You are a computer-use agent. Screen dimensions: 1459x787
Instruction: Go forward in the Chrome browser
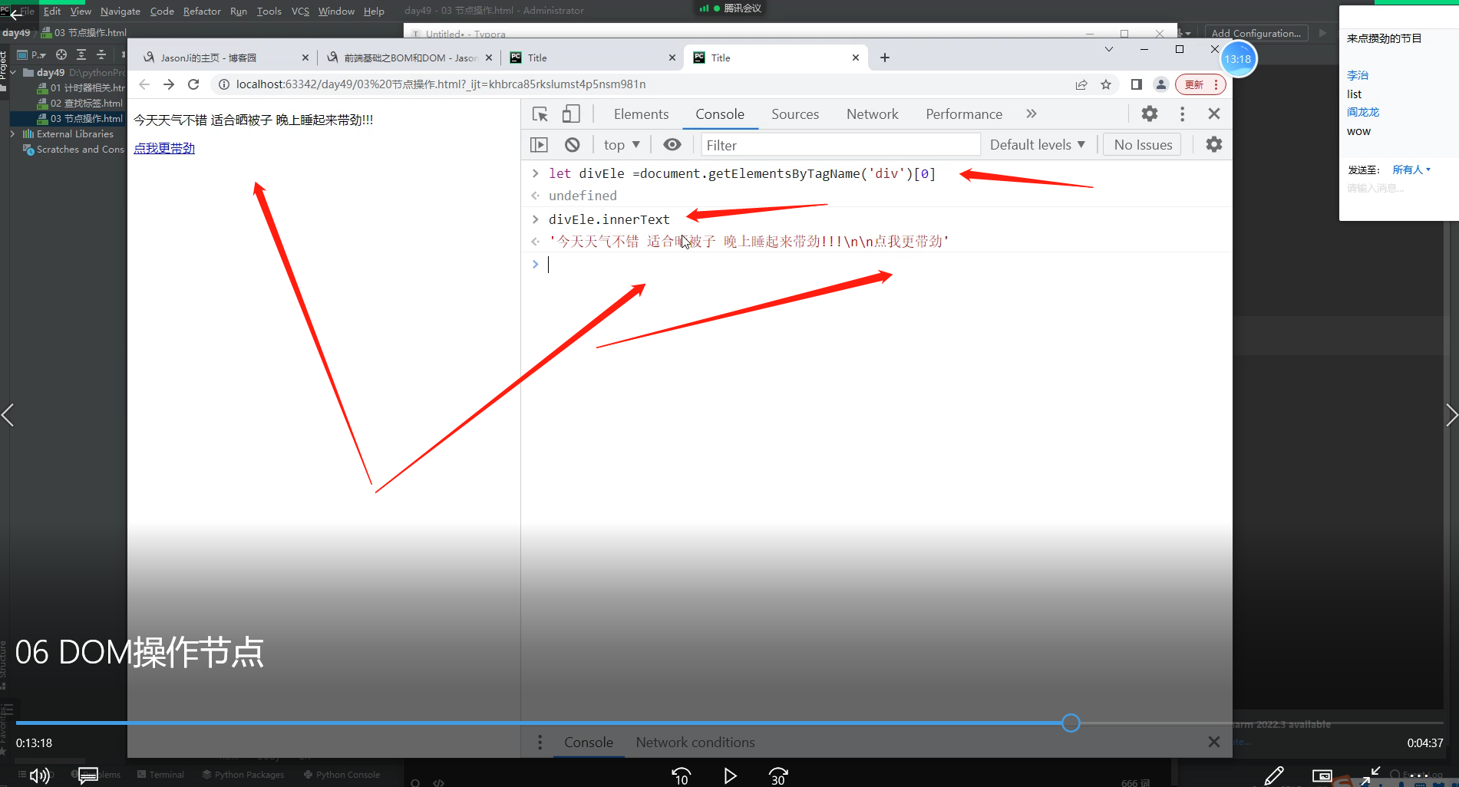(x=169, y=84)
